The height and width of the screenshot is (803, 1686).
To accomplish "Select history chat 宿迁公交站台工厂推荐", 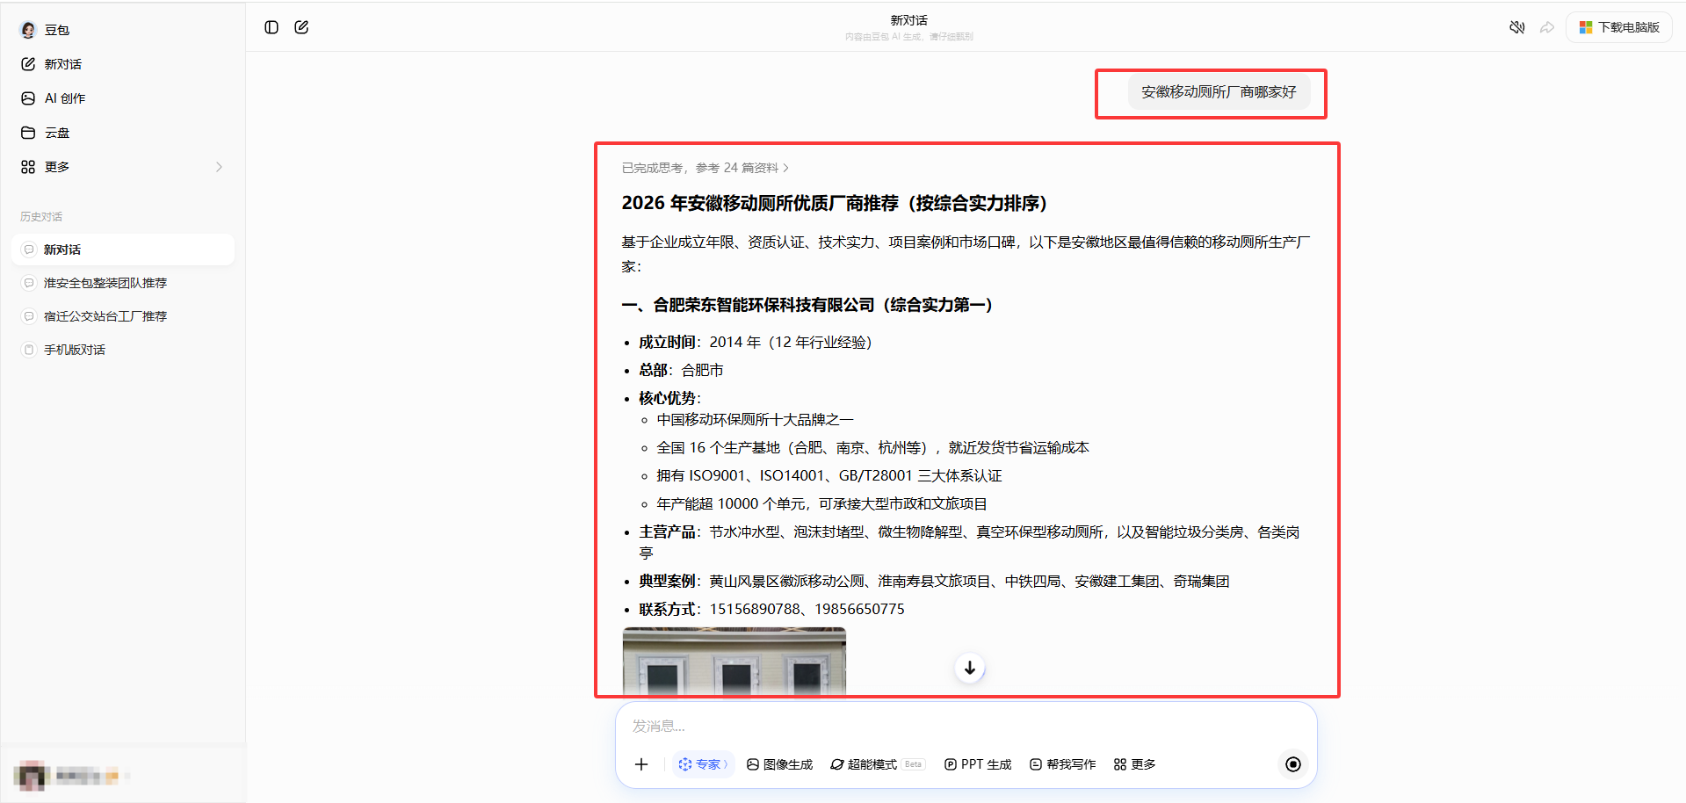I will pyautogui.click(x=123, y=316).
